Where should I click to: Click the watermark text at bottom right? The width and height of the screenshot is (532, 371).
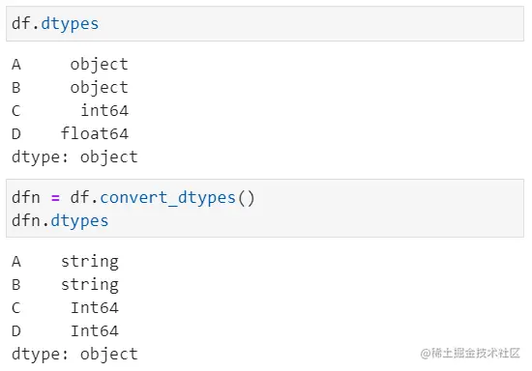(x=470, y=353)
